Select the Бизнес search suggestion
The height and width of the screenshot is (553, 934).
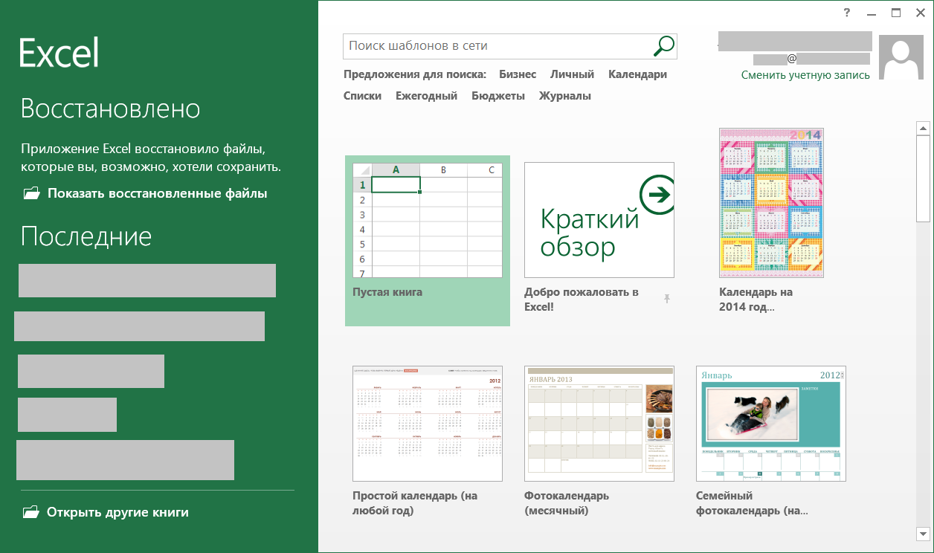click(x=518, y=74)
